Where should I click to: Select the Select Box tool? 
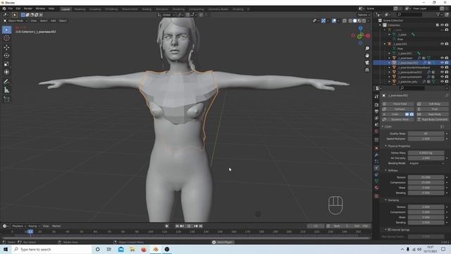point(6,30)
